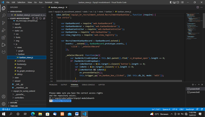
Task: Open Customize Layout icon
Action: coord(182,2)
